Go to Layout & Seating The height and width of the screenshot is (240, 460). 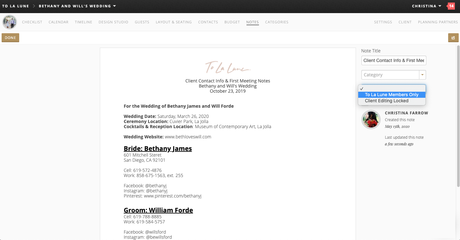tap(174, 22)
